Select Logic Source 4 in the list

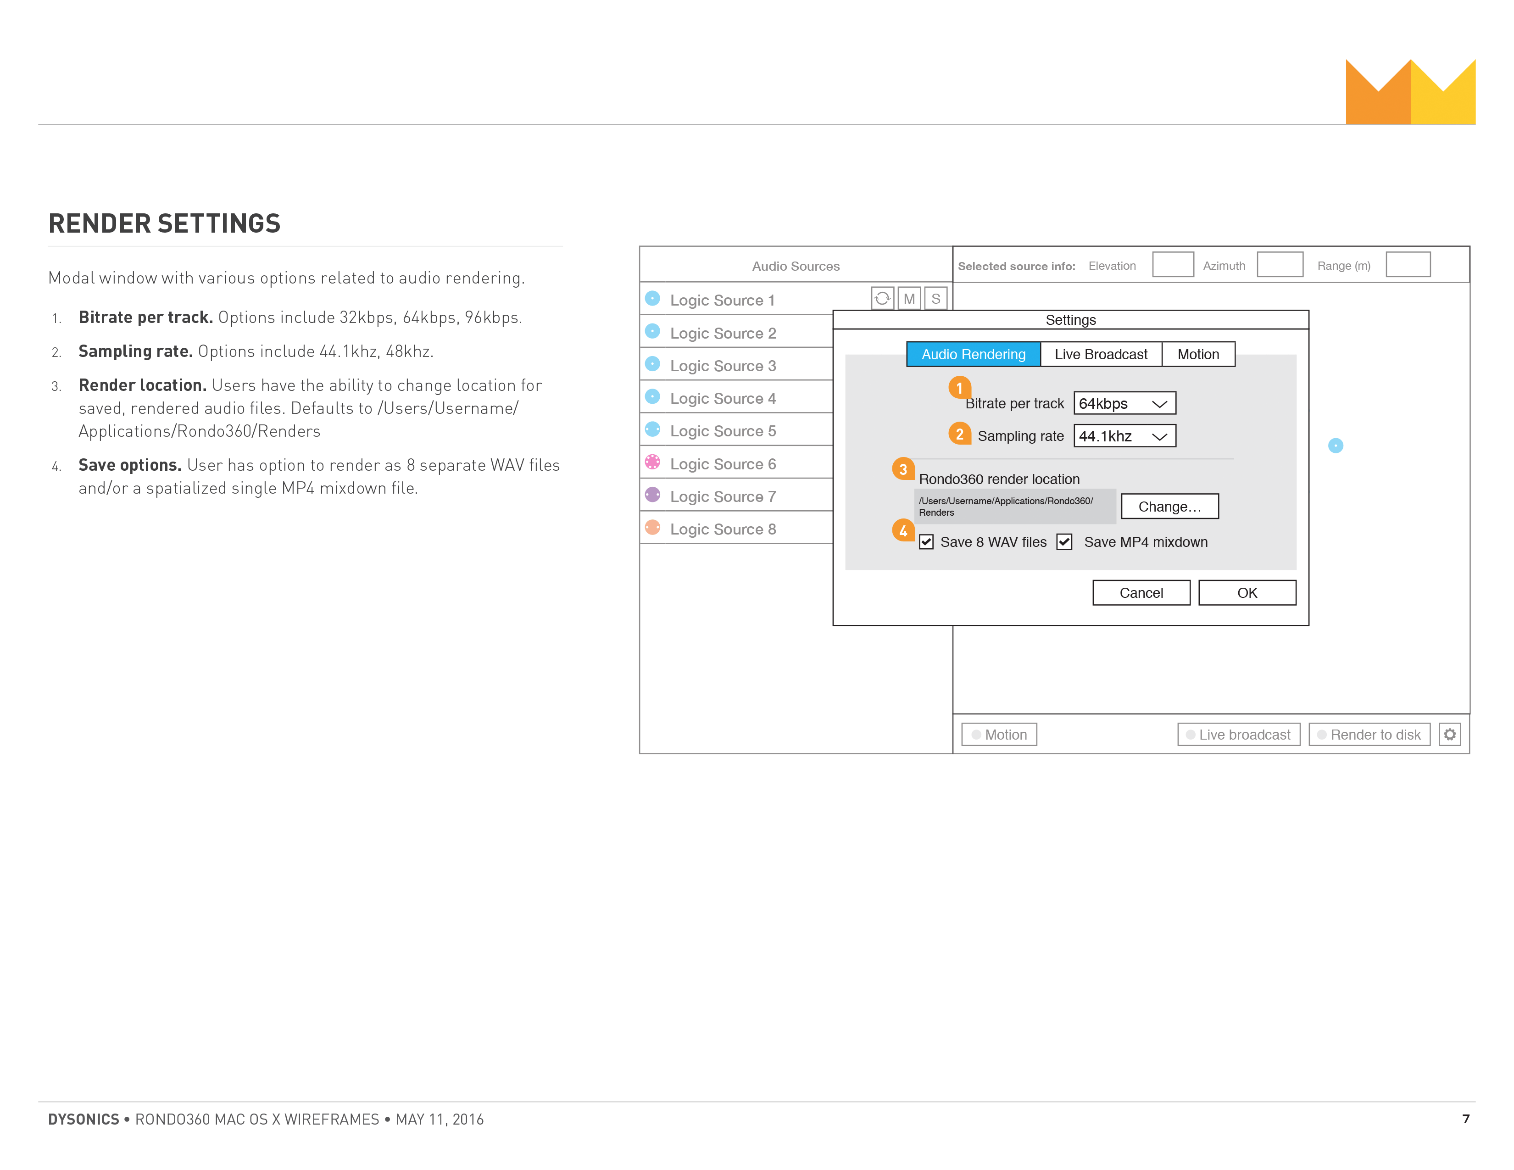click(x=722, y=399)
